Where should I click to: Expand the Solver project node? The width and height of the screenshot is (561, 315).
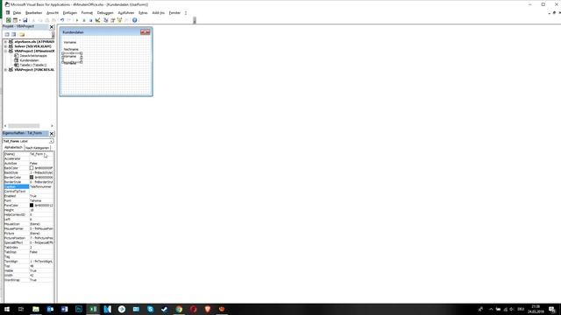(x=5, y=46)
